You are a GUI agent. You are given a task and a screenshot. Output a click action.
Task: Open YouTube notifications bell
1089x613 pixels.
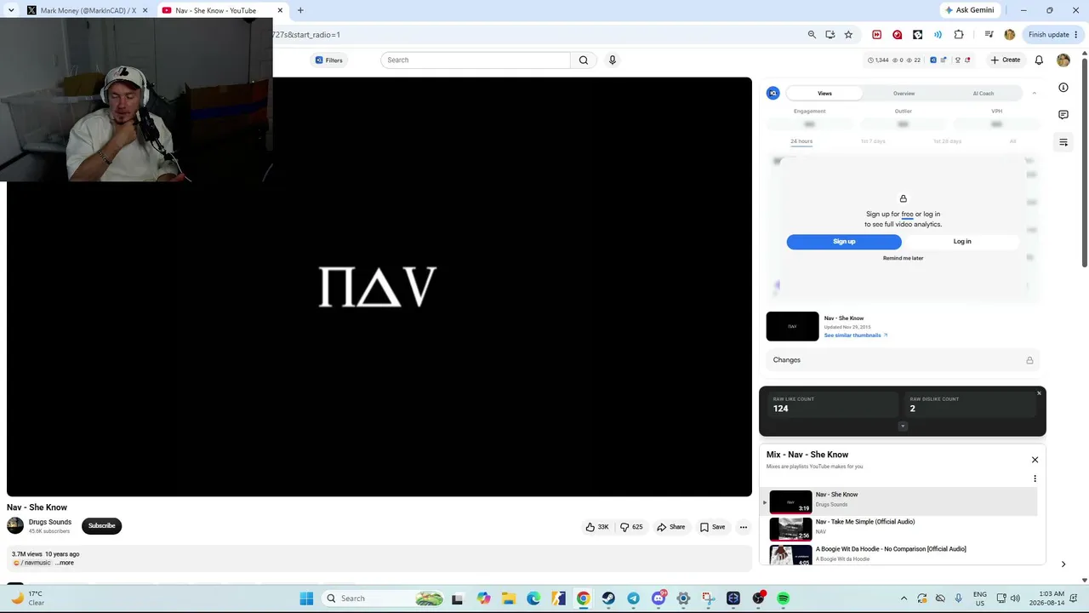1039,60
